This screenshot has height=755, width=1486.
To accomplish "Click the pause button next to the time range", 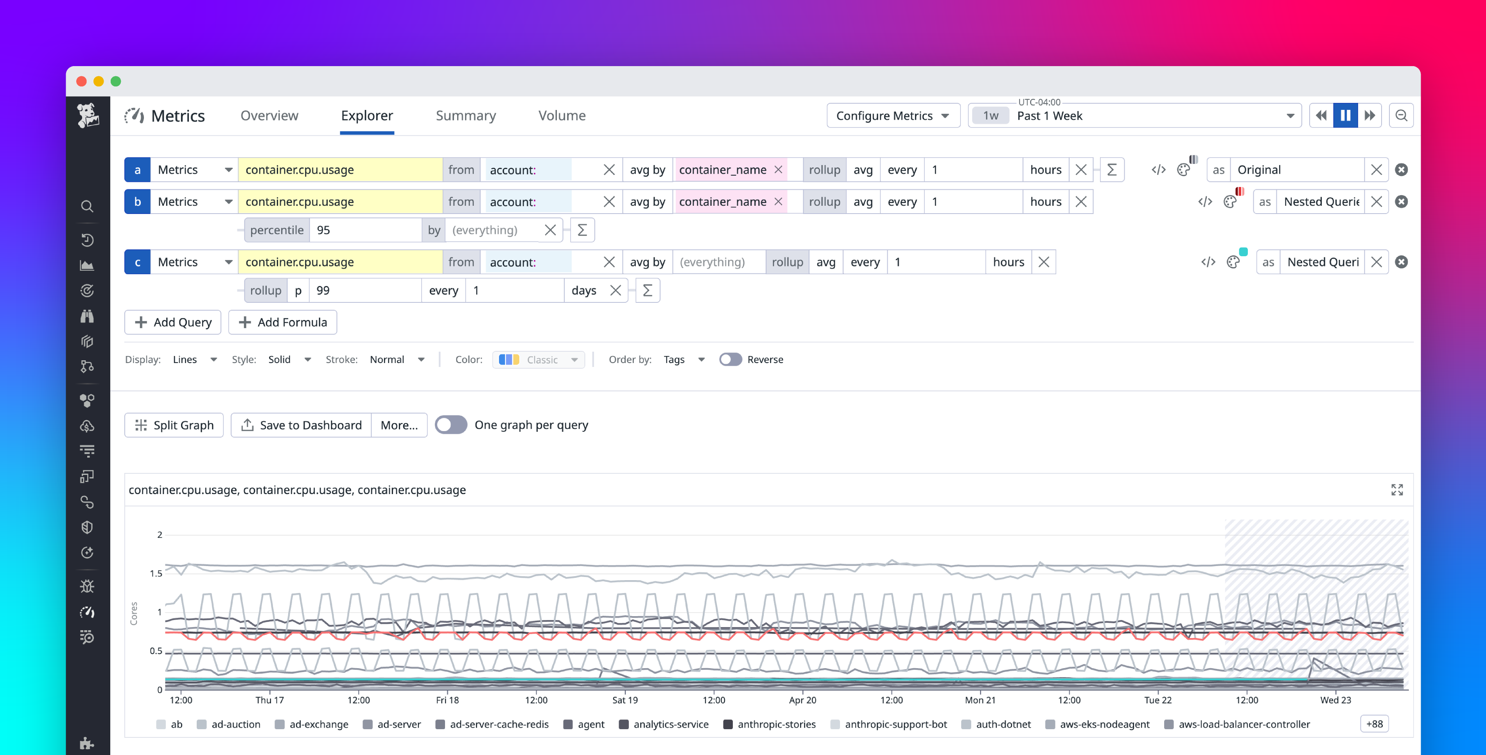I will pyautogui.click(x=1345, y=115).
